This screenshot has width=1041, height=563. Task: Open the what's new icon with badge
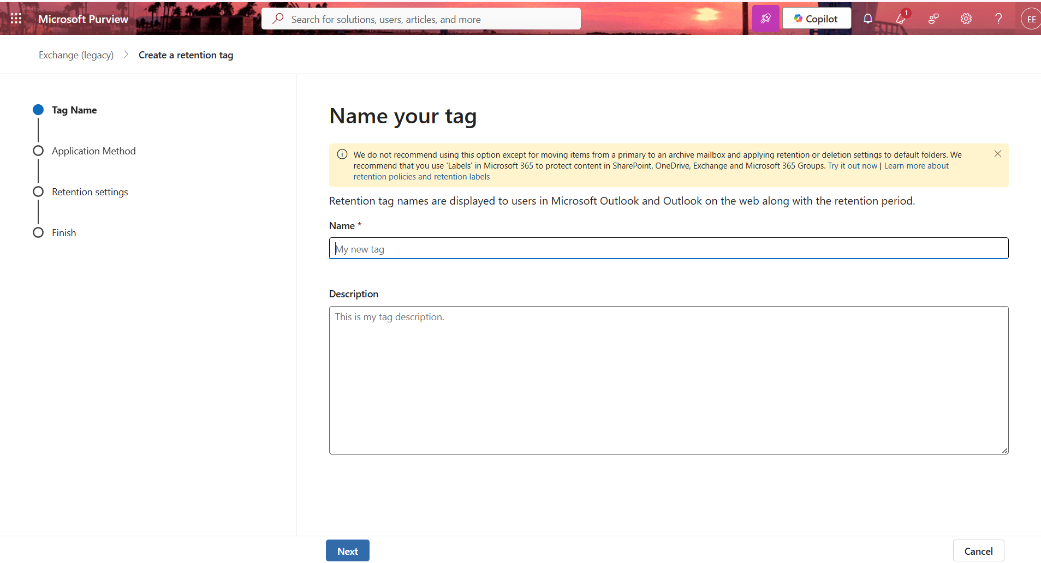click(x=901, y=19)
